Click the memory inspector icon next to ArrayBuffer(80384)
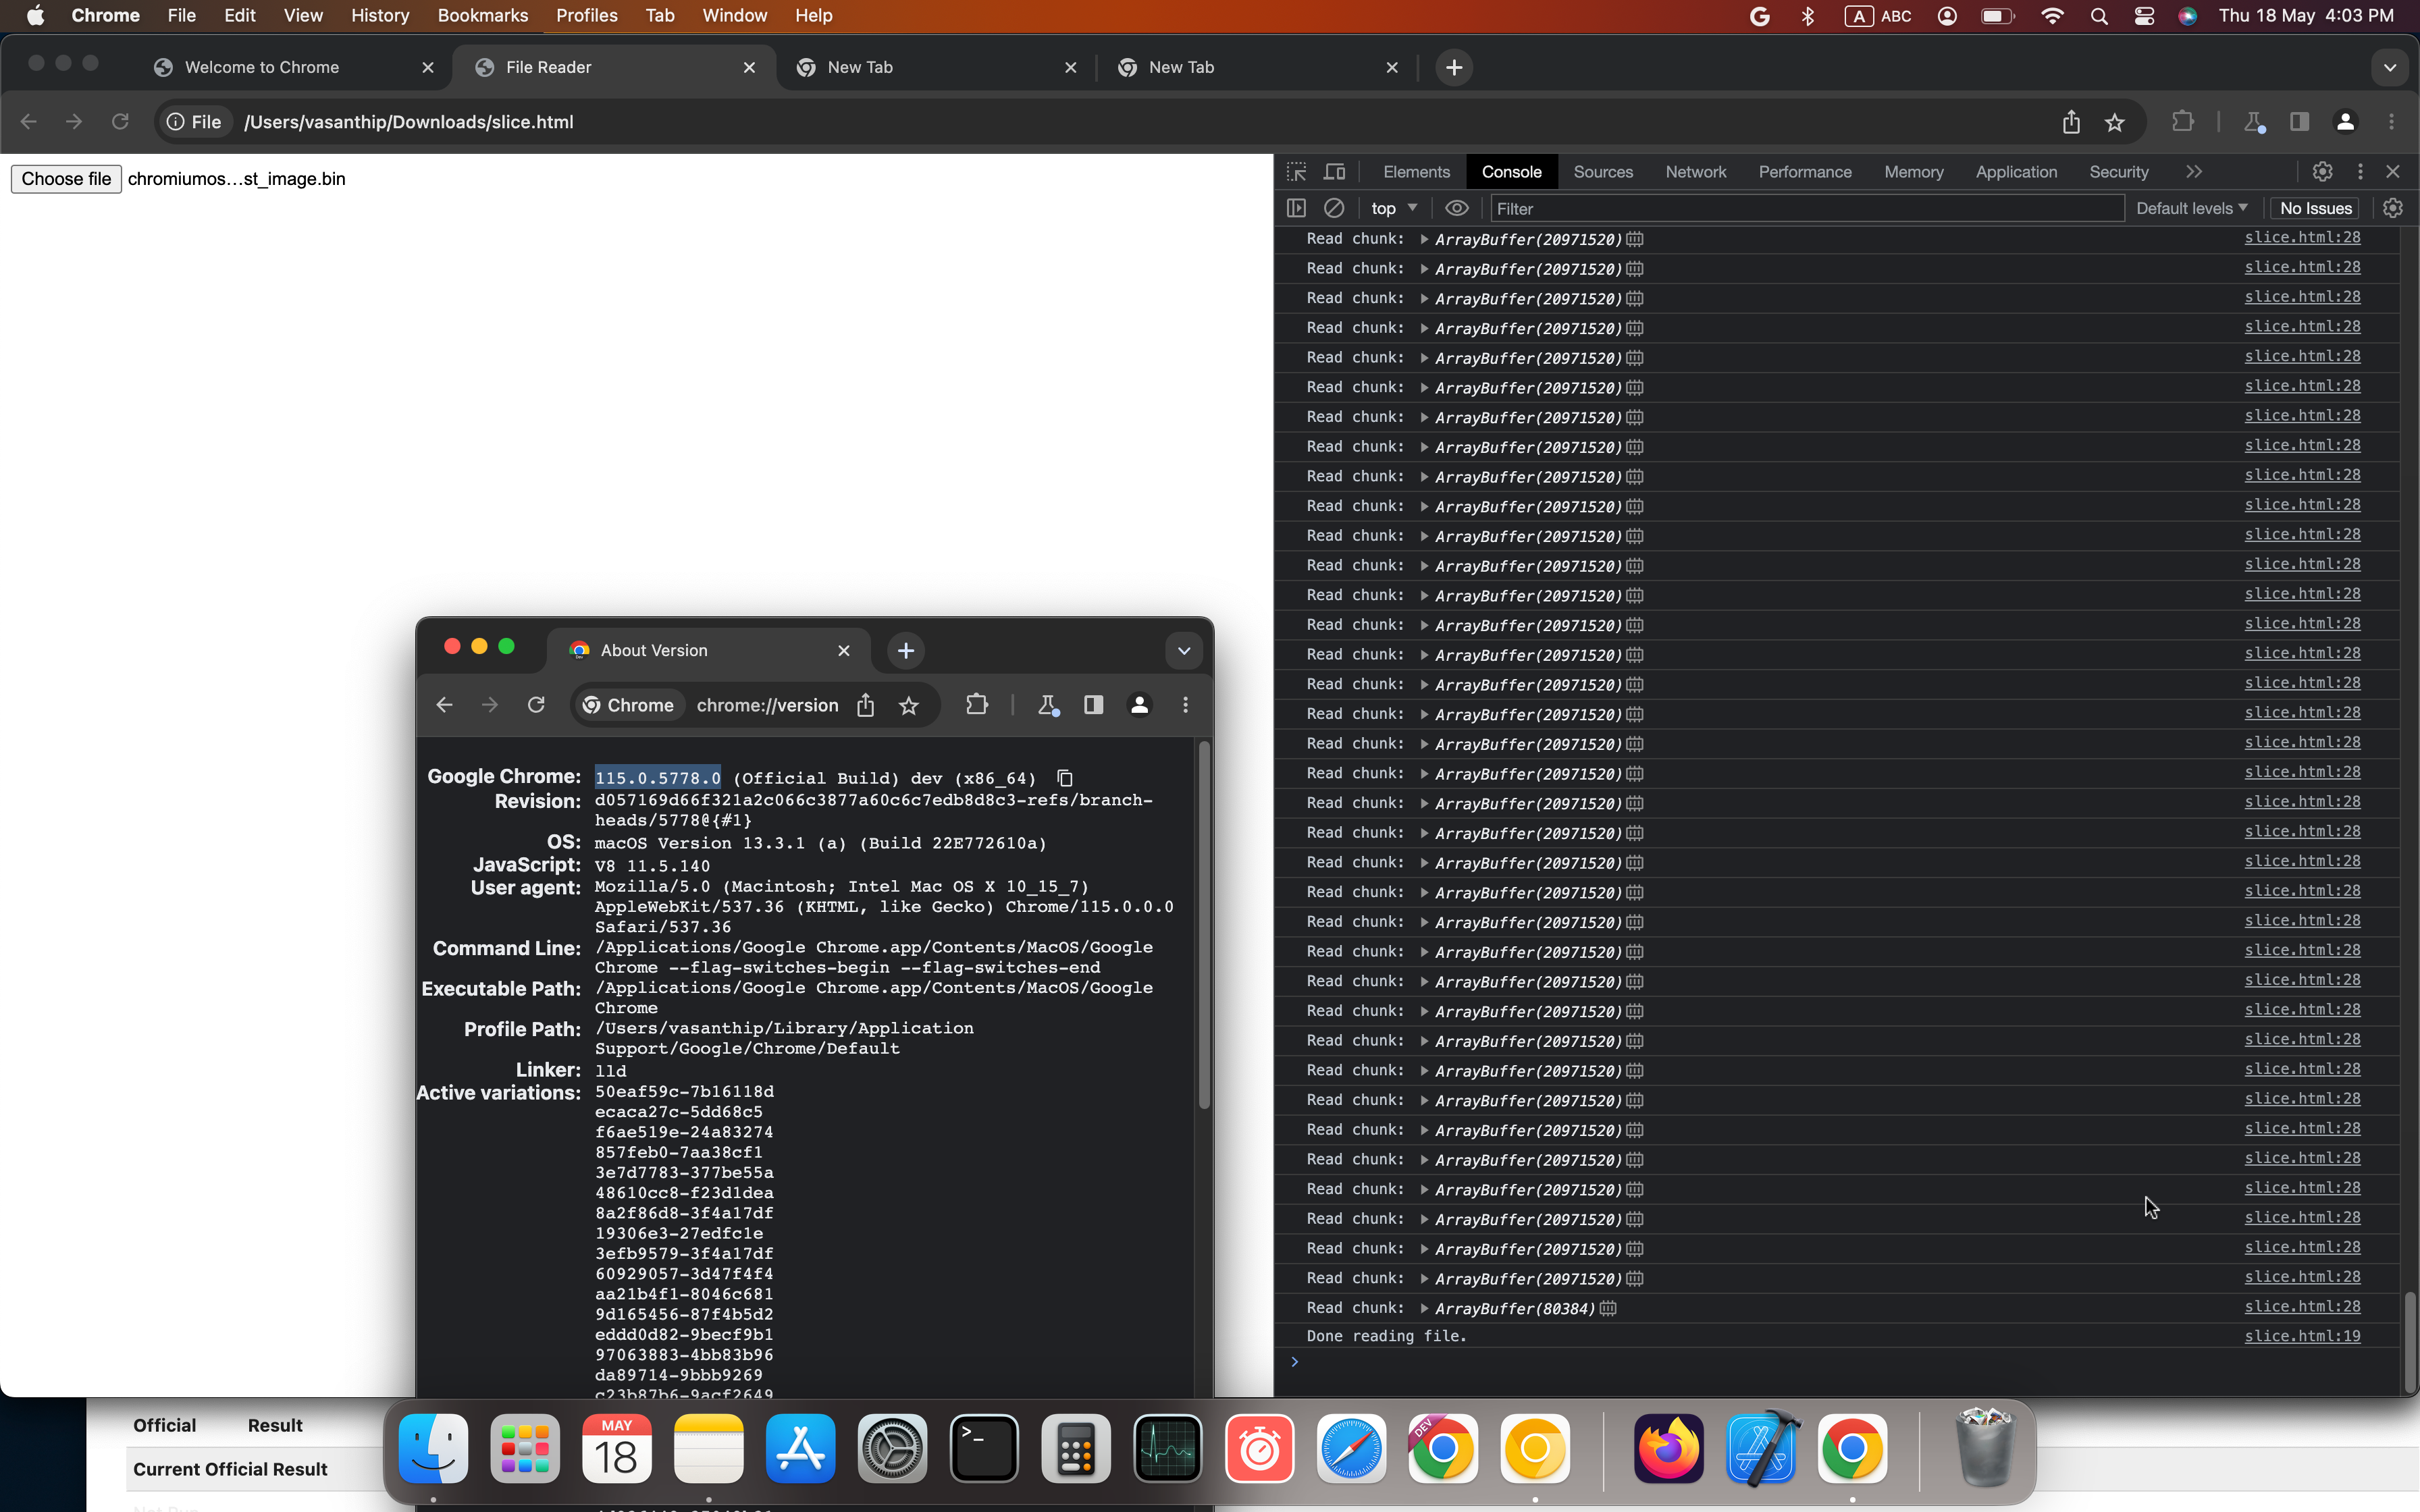The width and height of the screenshot is (2420, 1512). point(1608,1308)
